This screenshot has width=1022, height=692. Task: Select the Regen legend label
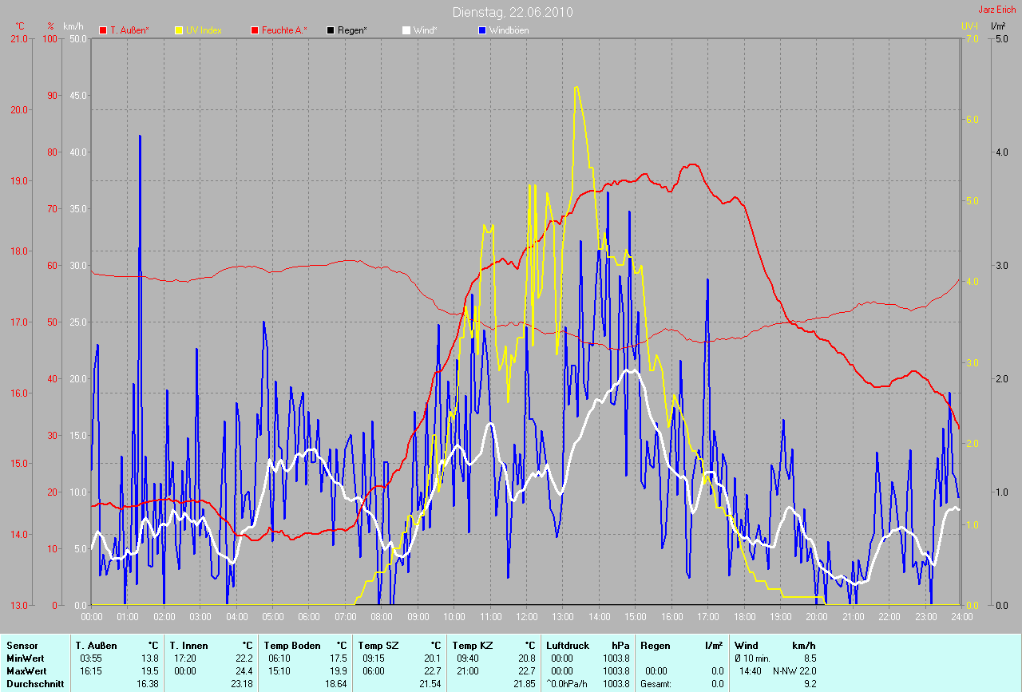pyautogui.click(x=352, y=30)
